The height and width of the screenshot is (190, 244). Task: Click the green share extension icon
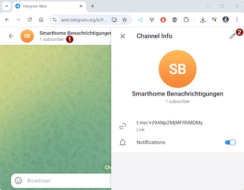[141, 20]
